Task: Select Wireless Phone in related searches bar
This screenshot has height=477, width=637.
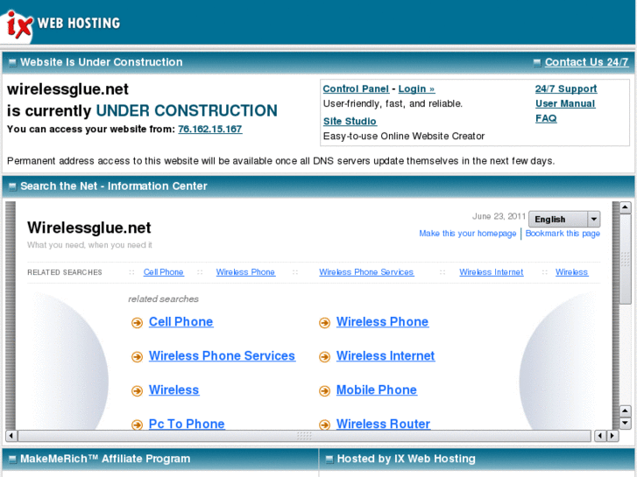Action: click(245, 272)
